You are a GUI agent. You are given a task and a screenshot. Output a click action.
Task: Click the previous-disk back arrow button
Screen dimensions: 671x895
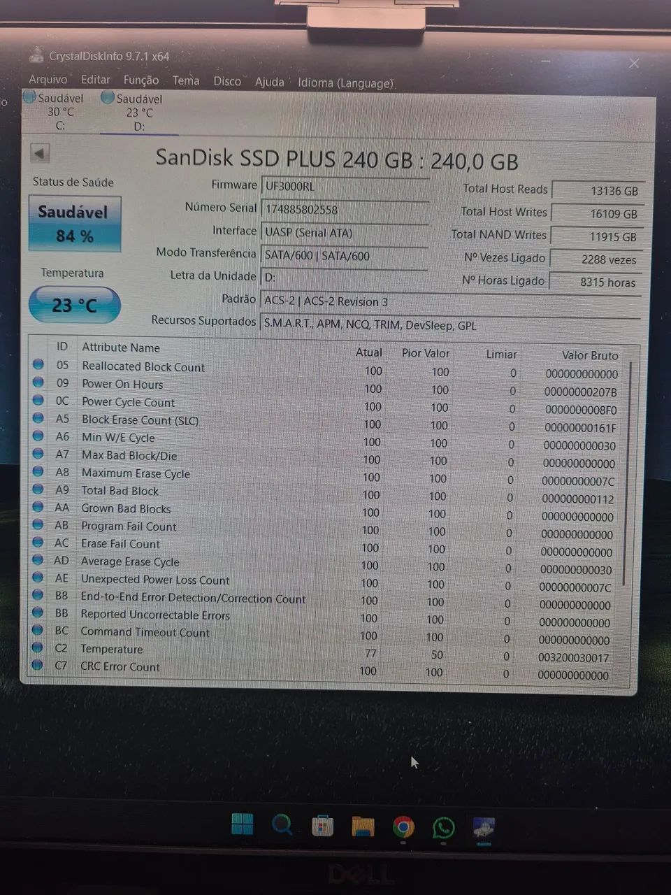click(x=40, y=152)
